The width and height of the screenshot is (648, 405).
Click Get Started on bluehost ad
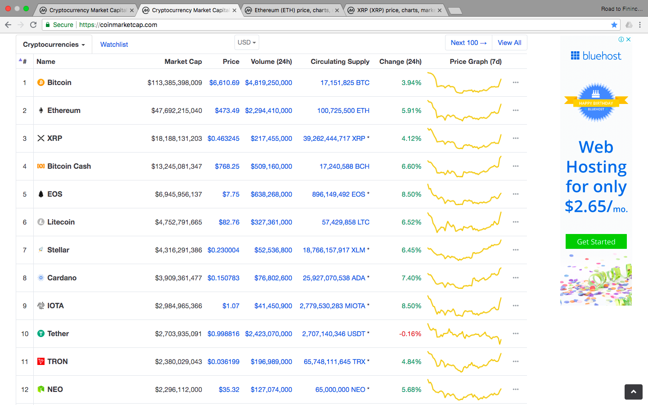[596, 242]
